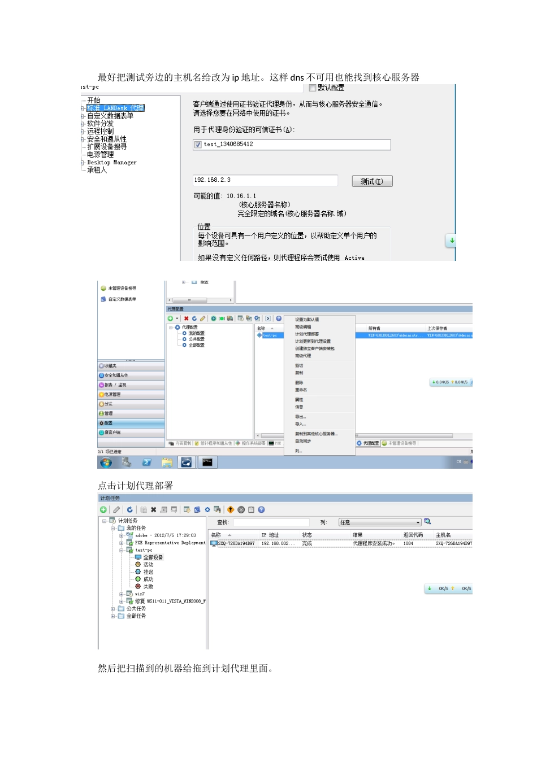537x759 pixels.
Task: Open 报告 / 监视 sidebar group
Action: click(131, 385)
